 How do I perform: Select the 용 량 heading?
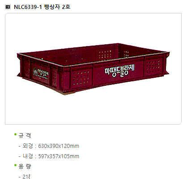25,166
